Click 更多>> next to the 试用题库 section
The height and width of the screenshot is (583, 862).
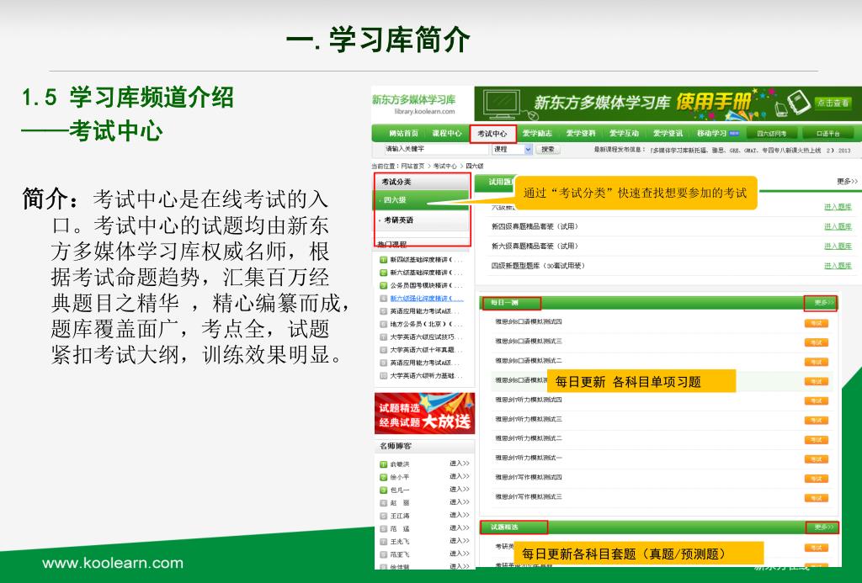(x=847, y=181)
